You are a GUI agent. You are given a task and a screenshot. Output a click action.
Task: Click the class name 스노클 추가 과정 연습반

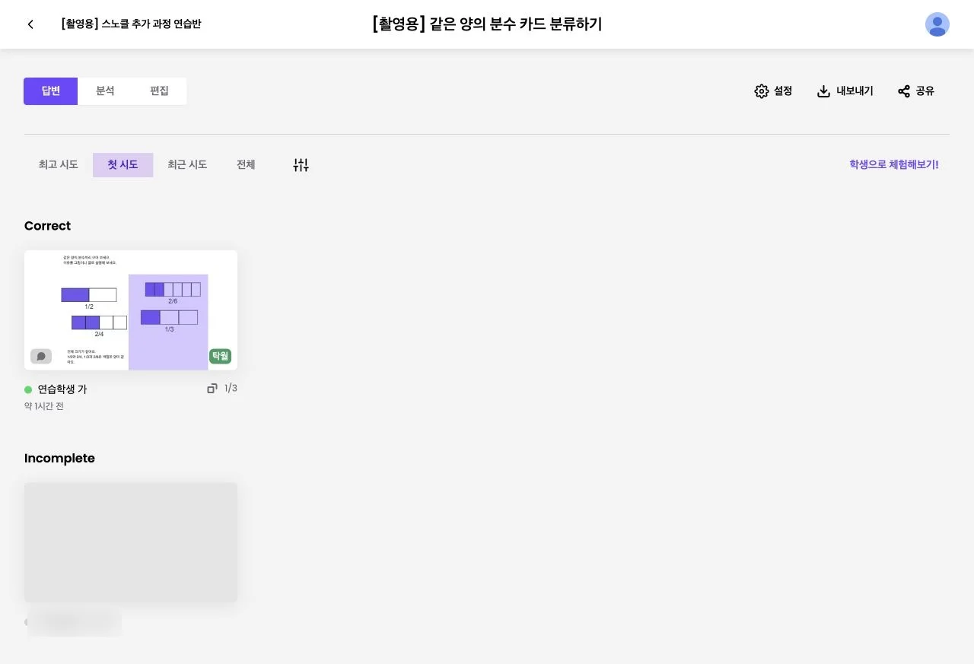click(x=131, y=24)
